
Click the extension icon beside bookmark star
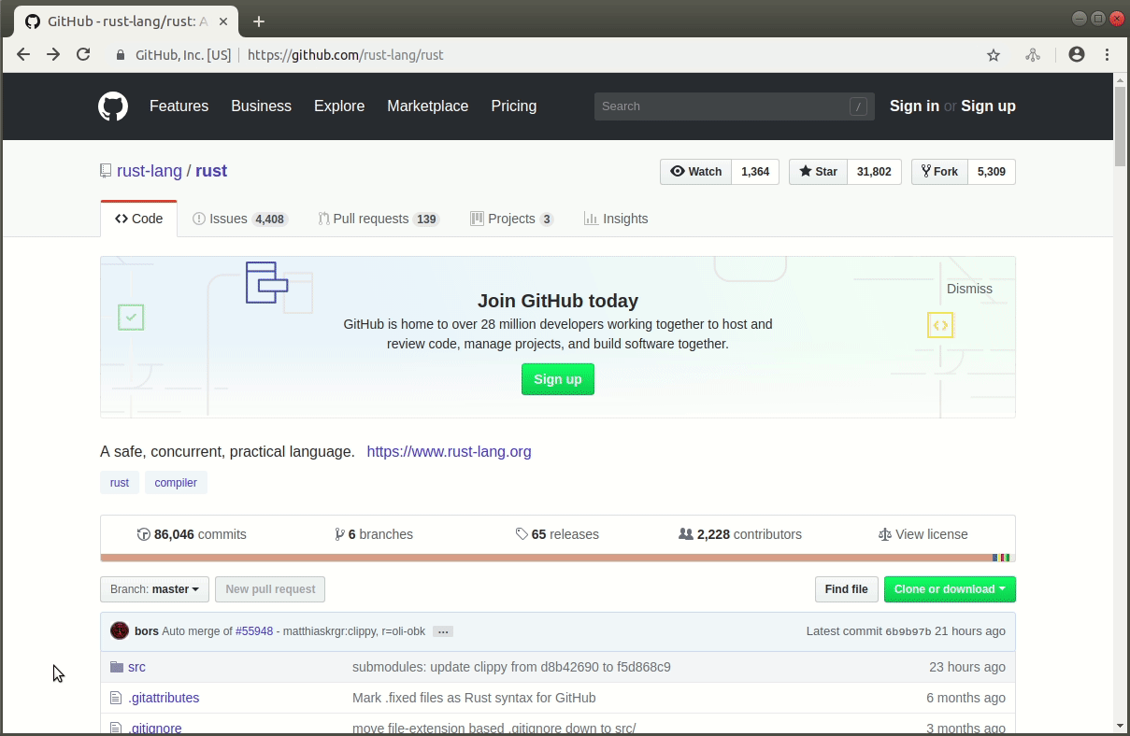click(1033, 55)
